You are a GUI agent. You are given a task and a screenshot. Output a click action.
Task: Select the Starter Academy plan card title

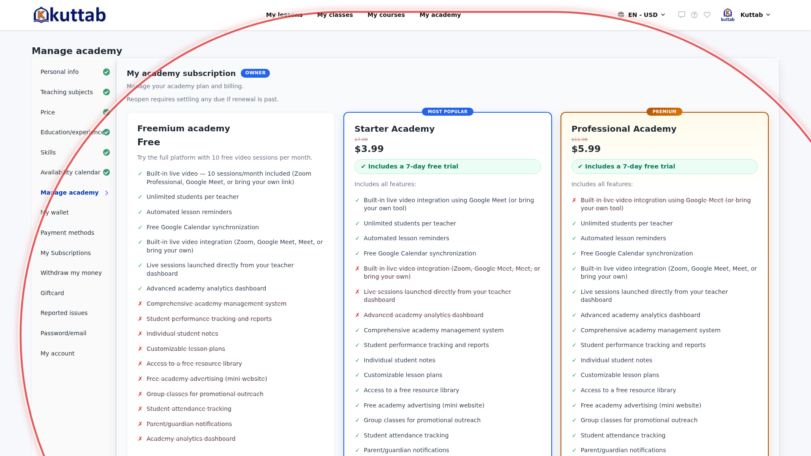(394, 129)
